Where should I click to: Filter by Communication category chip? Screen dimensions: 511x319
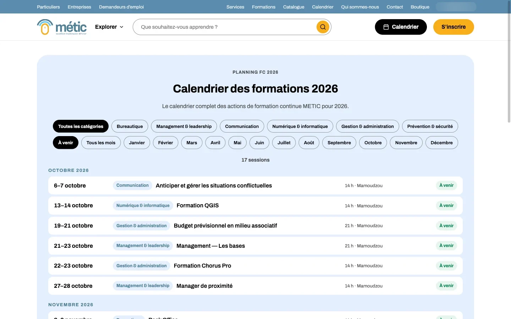point(242,126)
